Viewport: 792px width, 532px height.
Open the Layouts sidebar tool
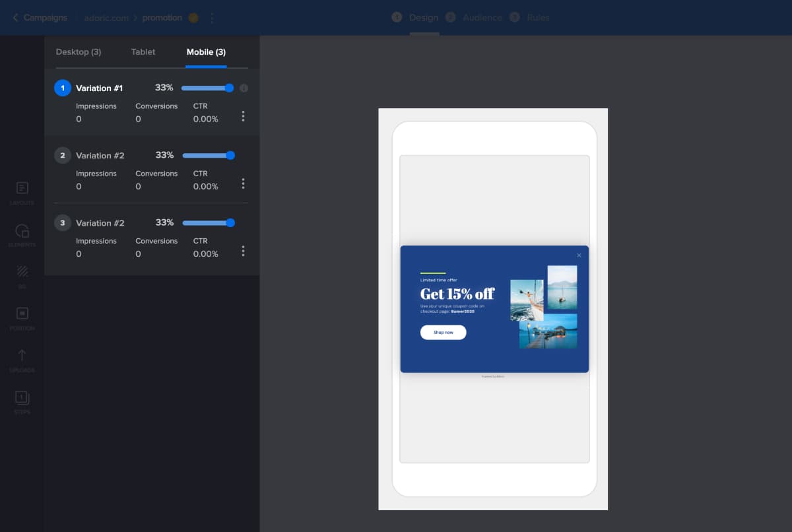click(22, 193)
